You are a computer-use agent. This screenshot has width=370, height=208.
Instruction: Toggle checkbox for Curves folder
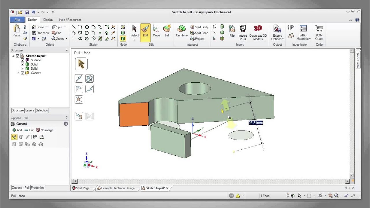click(x=22, y=73)
